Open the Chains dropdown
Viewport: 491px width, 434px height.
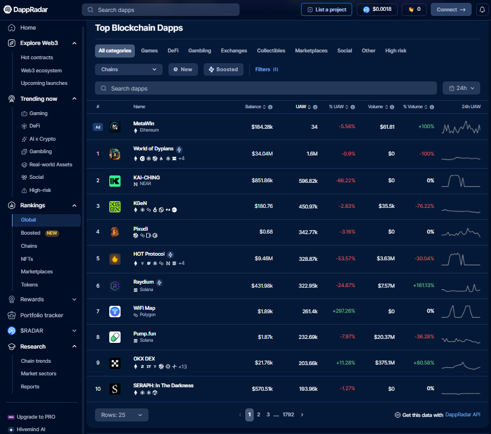(x=129, y=69)
